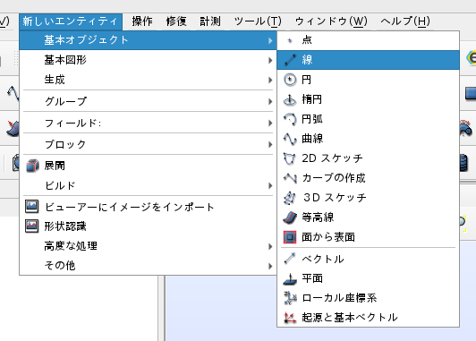This screenshot has height=341, width=476.
Task: Select グループ menu entry
Action: tap(148, 101)
